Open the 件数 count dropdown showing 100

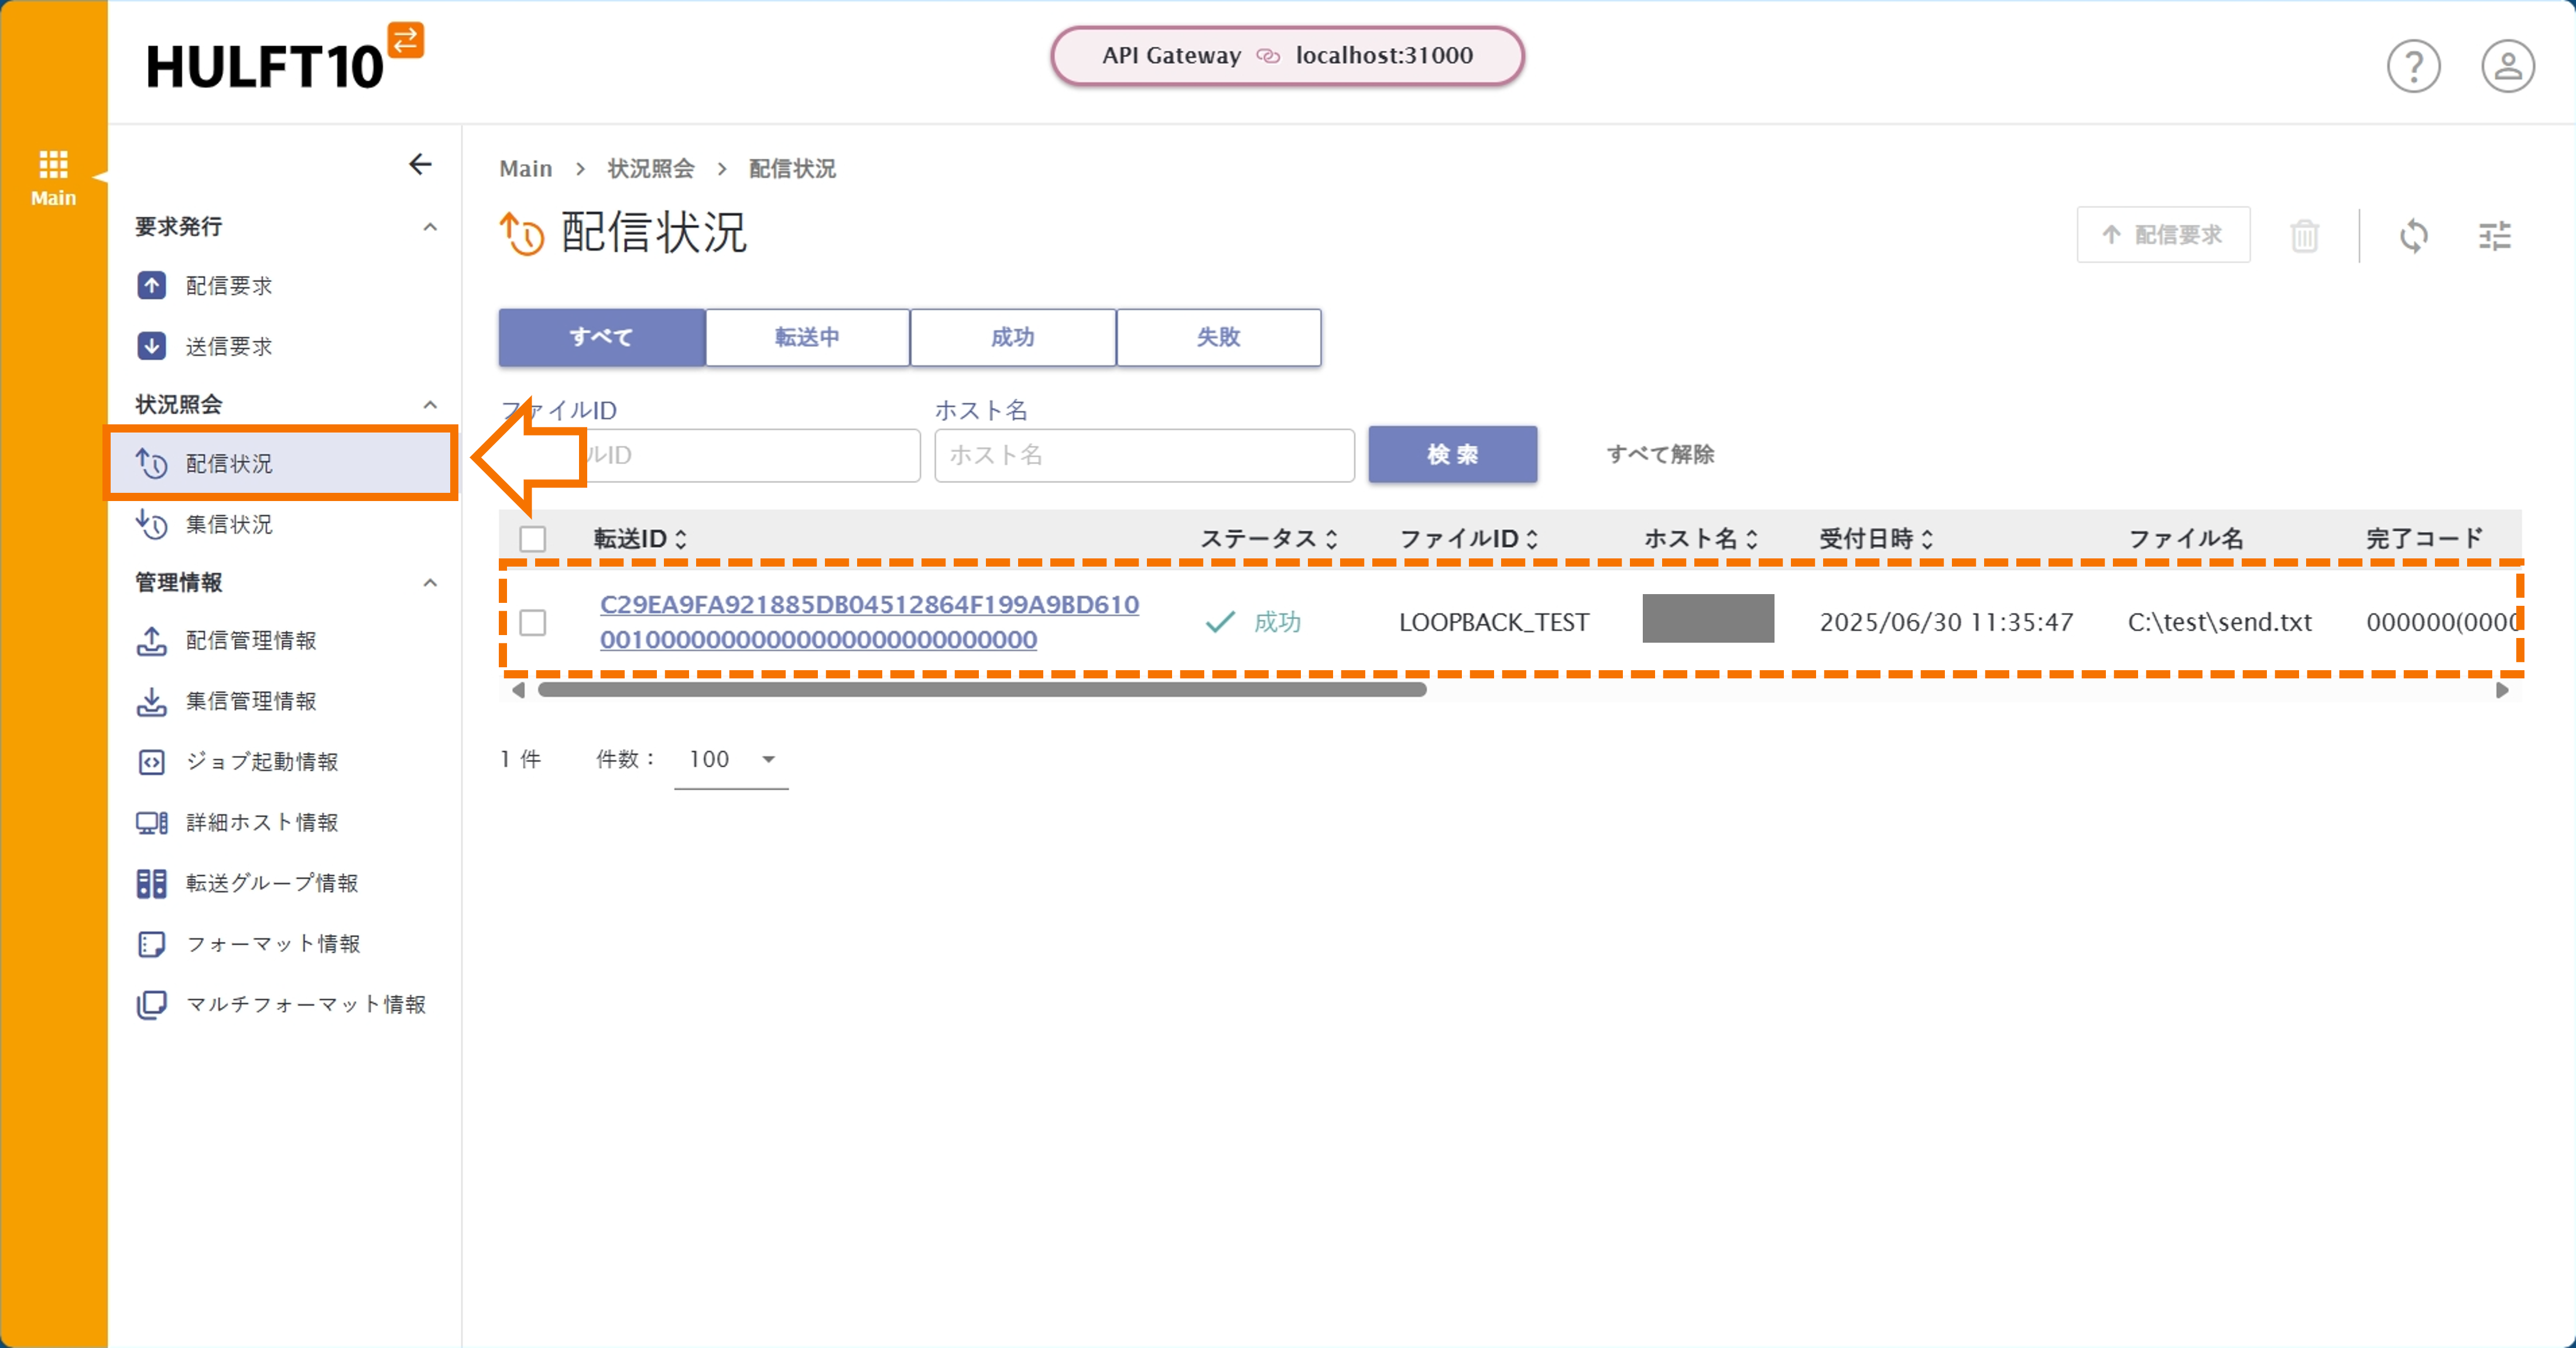point(730,759)
